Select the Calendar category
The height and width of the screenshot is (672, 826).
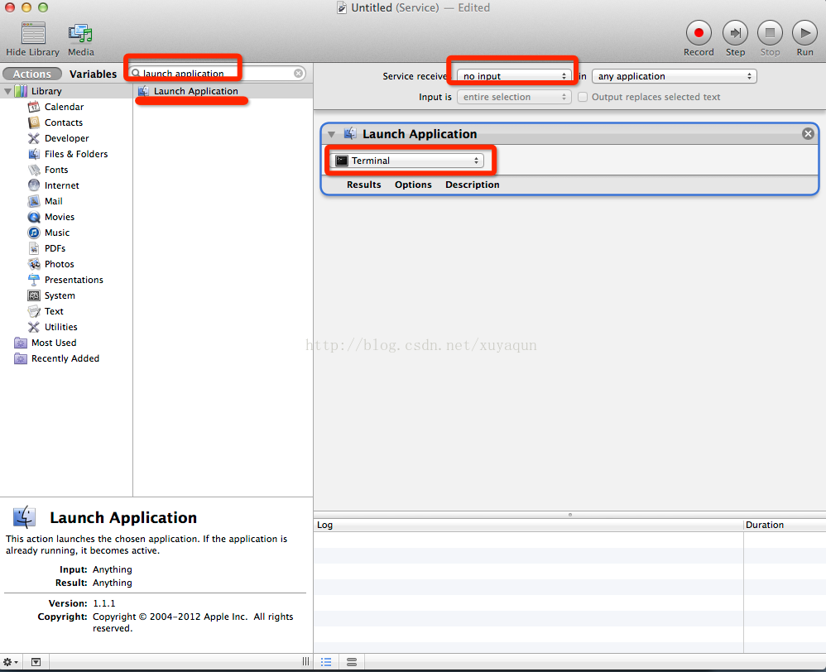pos(64,107)
